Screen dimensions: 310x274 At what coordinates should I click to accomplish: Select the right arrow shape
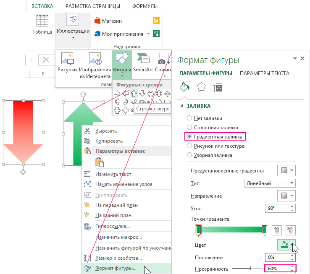click(x=117, y=93)
